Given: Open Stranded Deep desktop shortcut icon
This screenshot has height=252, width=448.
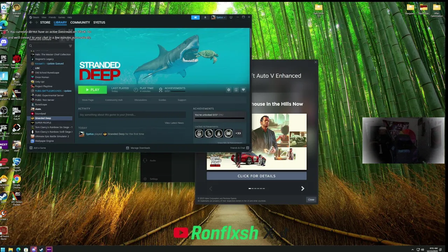Looking at the screenshot, I should point(17,7).
